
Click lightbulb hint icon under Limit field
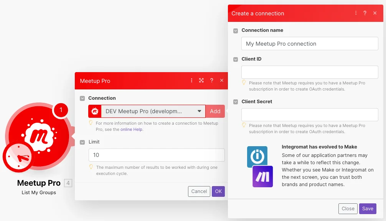pos(91,167)
